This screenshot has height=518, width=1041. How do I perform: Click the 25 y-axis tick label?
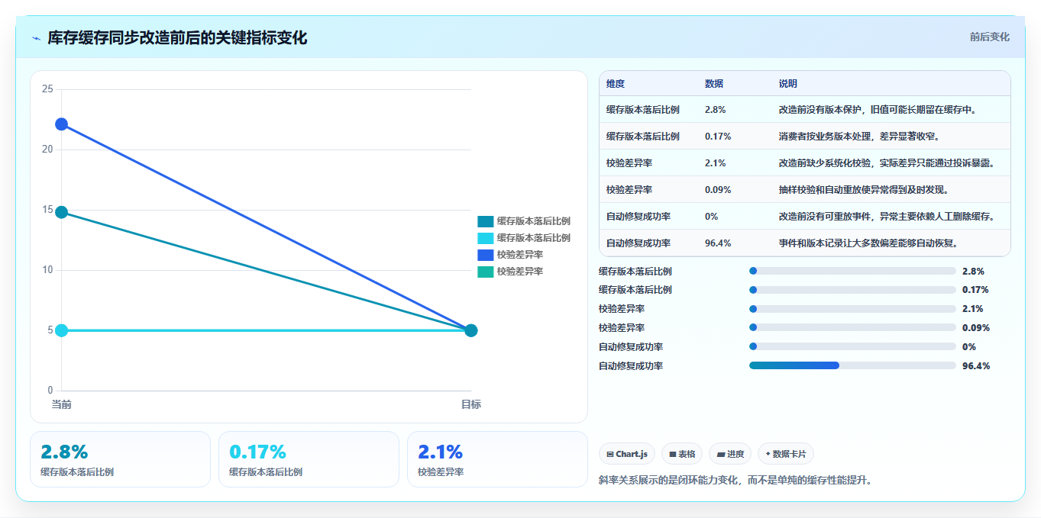click(x=47, y=89)
